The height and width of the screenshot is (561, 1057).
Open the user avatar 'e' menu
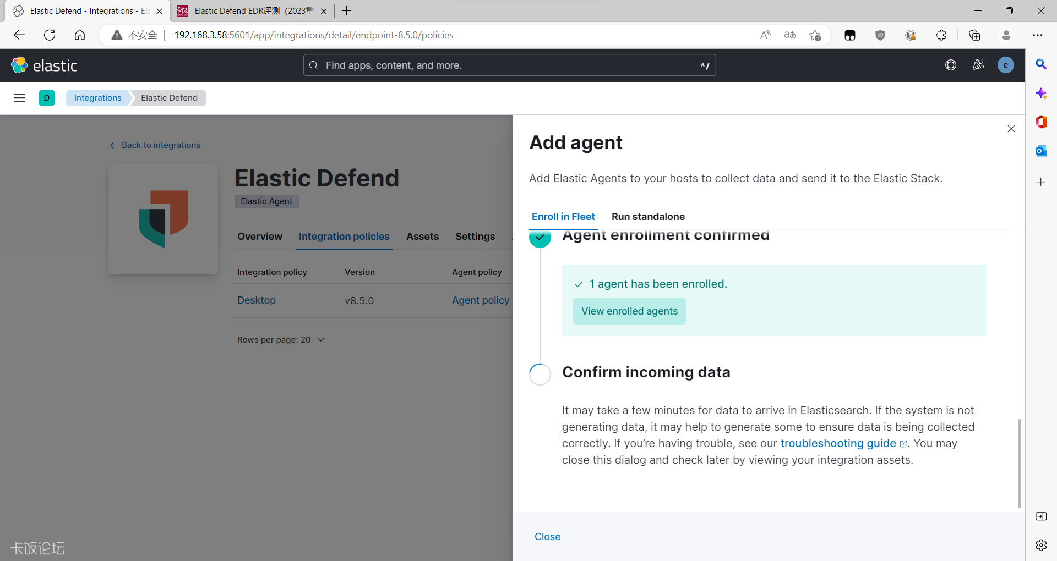tap(1005, 65)
